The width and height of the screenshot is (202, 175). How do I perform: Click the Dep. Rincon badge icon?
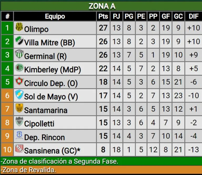[19, 135]
